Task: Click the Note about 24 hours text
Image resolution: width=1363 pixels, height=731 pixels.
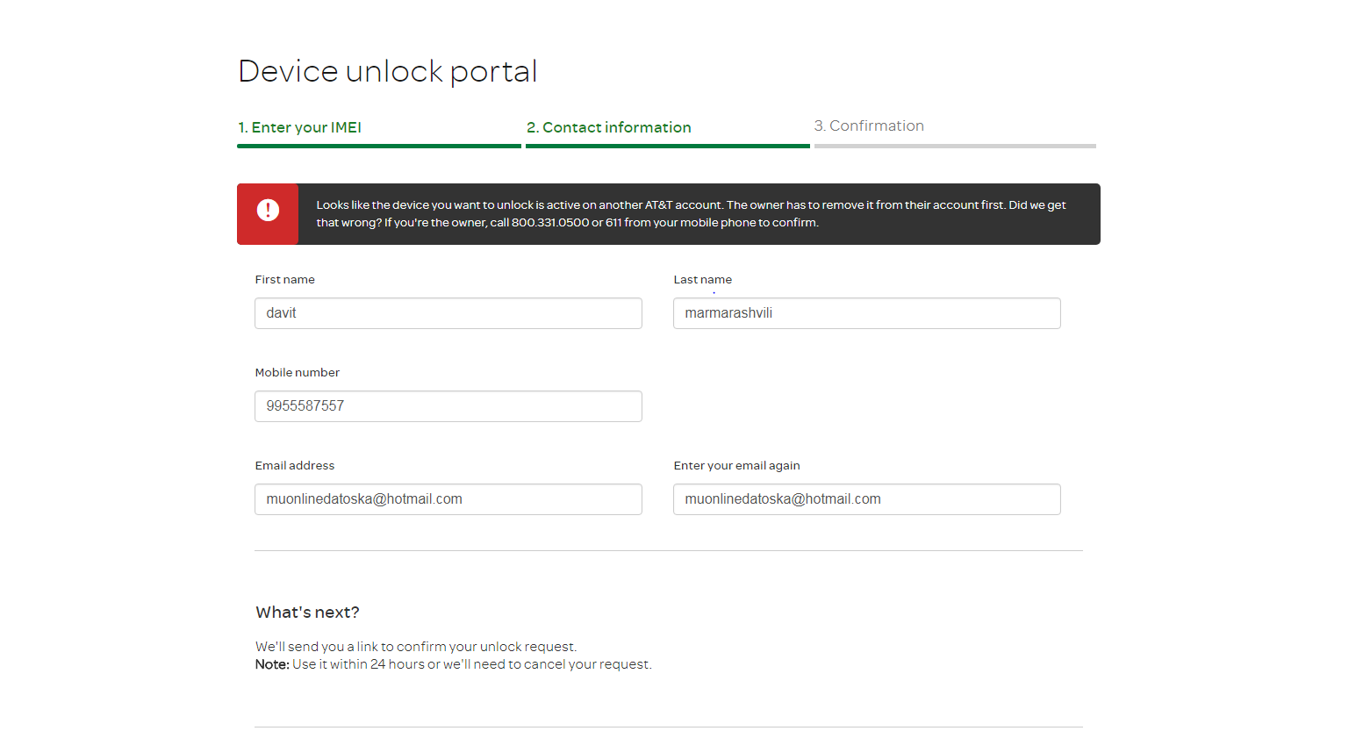Action: (453, 664)
